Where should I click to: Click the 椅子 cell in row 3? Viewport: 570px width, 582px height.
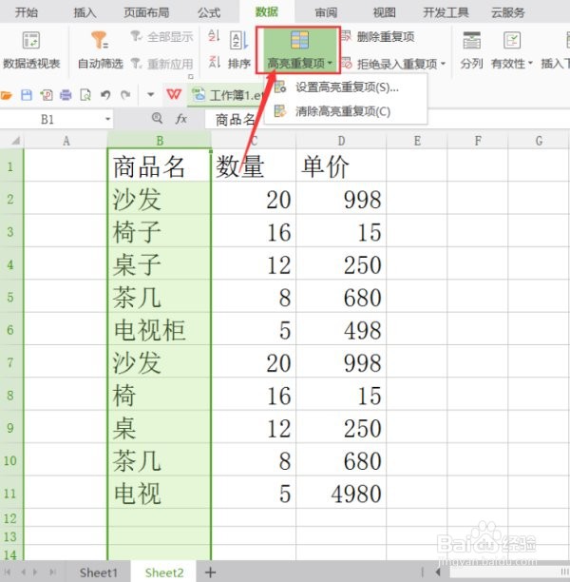tap(160, 231)
